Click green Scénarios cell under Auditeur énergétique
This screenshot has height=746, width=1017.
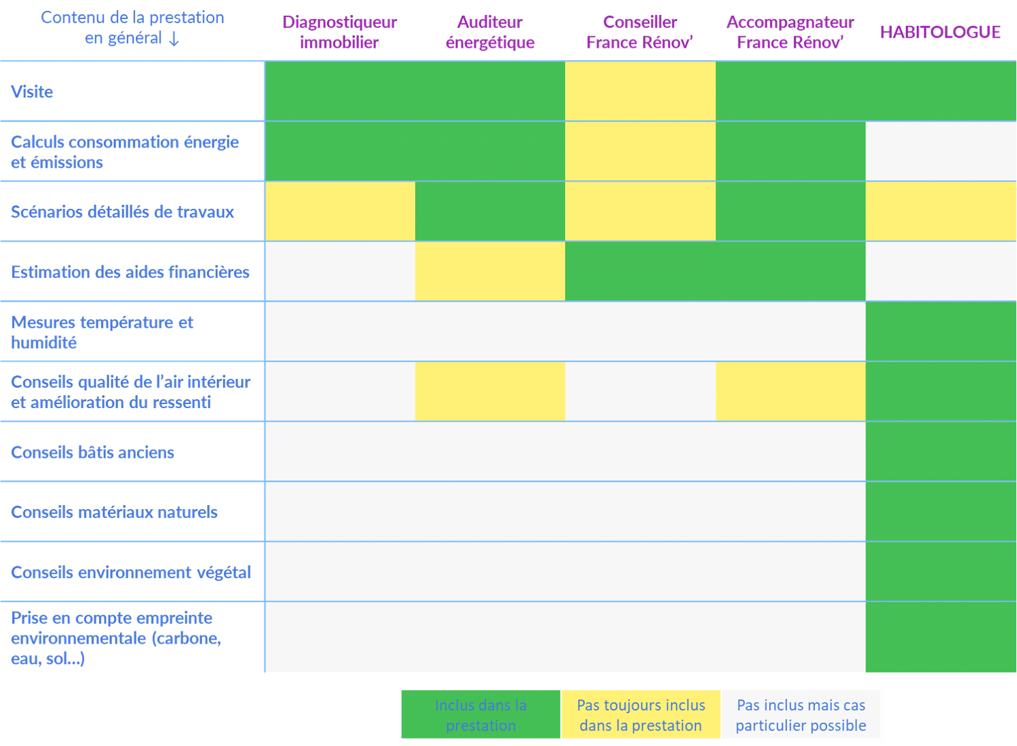490,212
